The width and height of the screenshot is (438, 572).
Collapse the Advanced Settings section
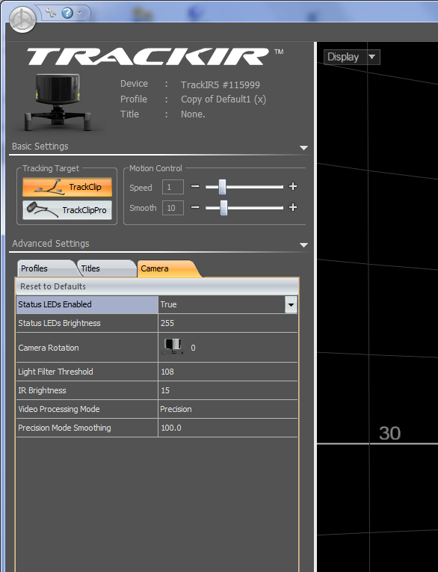(x=303, y=245)
